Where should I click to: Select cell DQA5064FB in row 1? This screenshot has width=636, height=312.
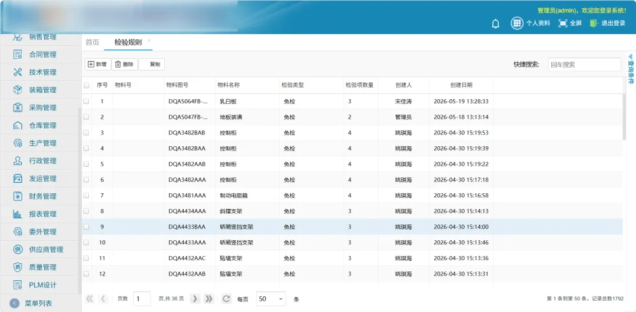tap(188, 101)
